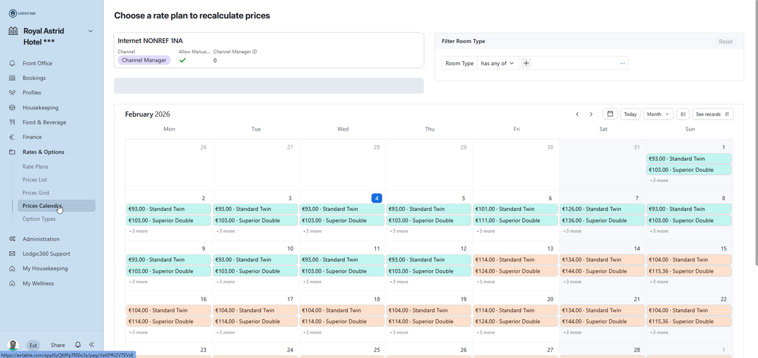This screenshot has height=358, width=758.
Task: Open the Month view dropdown
Action: 658,114
